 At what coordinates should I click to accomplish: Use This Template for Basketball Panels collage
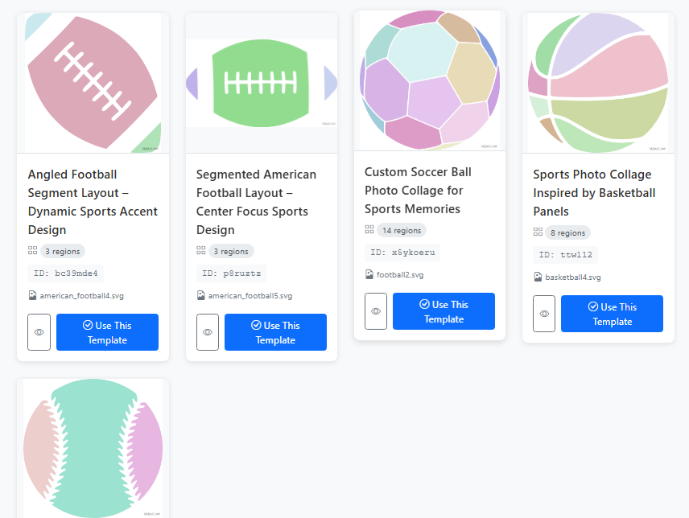[612, 314]
